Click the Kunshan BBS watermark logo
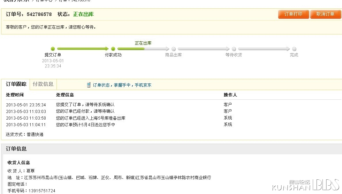The image size is (342, 194). pos(305,185)
